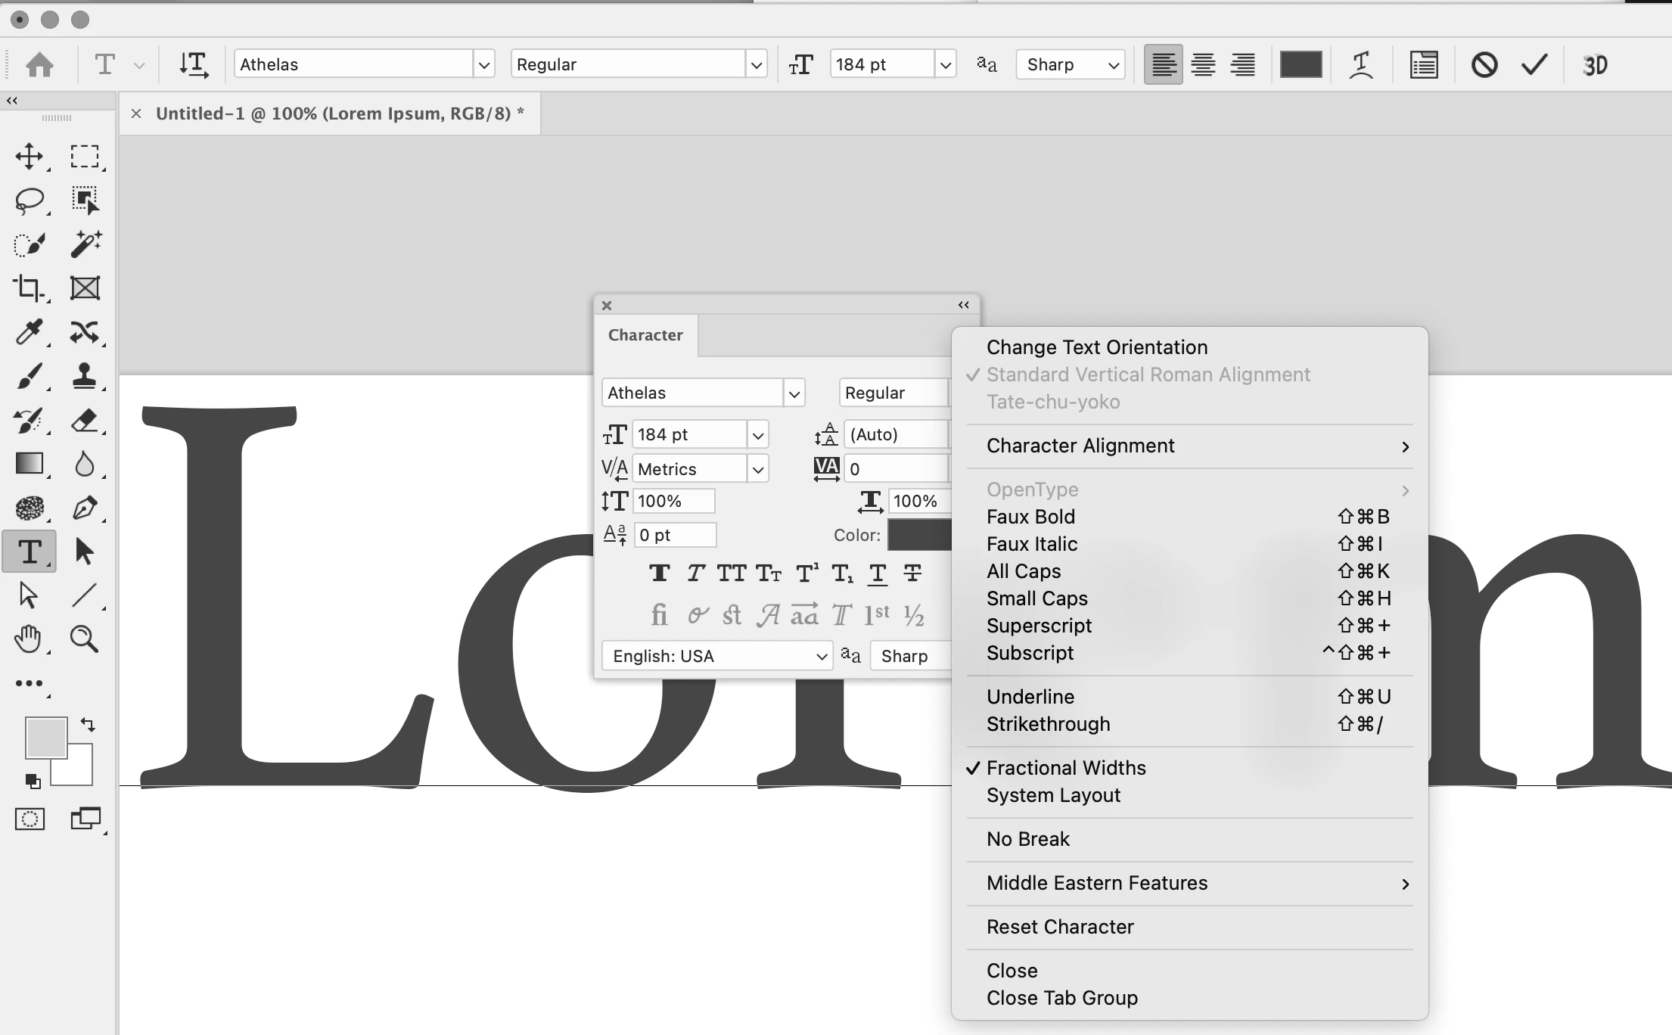Image resolution: width=1672 pixels, height=1035 pixels.
Task: Select the Eyedropper tool
Action: tap(30, 331)
